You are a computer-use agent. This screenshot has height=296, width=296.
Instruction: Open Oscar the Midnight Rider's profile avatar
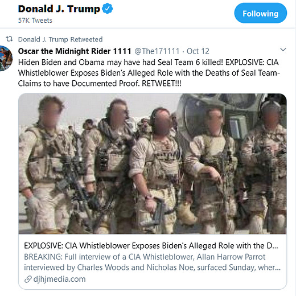6,58
